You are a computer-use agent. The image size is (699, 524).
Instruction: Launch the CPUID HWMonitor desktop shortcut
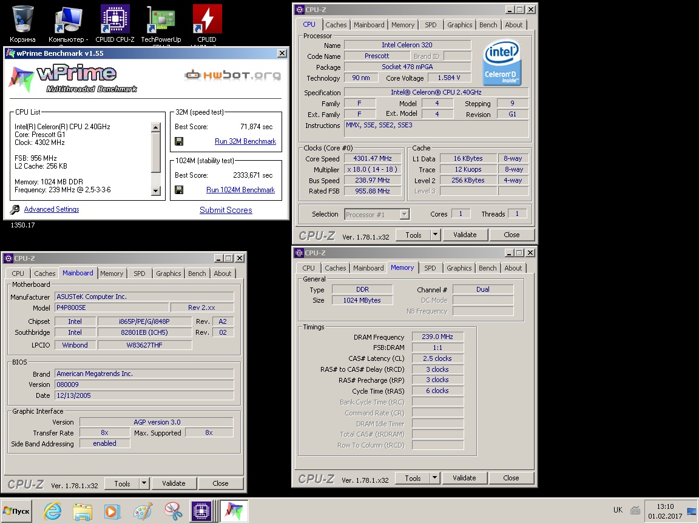coord(207,24)
